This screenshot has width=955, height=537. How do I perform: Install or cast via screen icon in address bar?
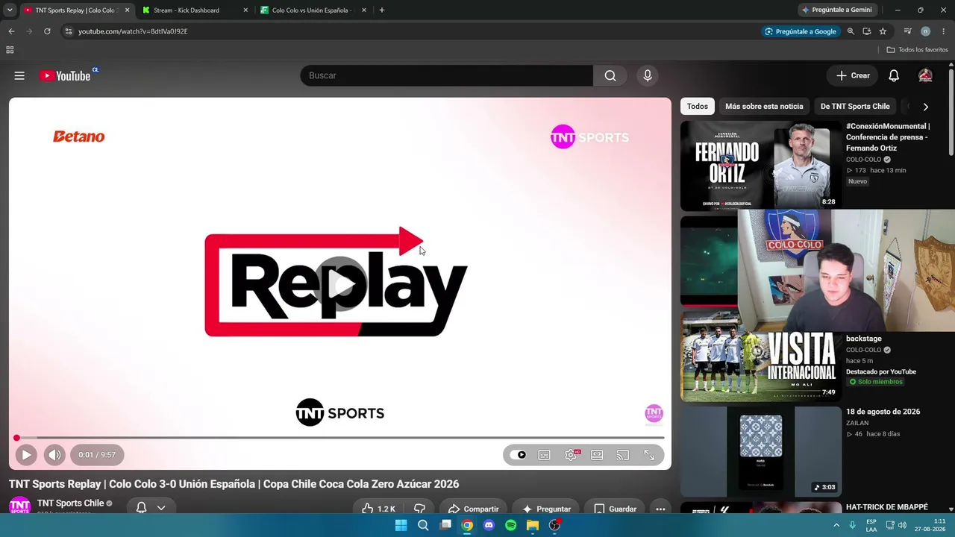click(x=866, y=31)
